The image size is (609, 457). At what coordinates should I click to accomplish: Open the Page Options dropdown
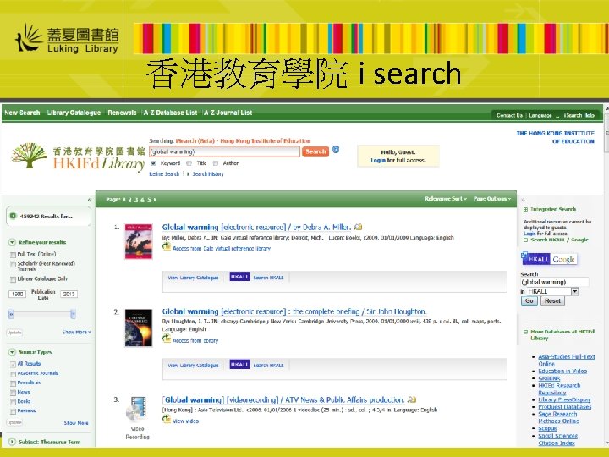492,199
